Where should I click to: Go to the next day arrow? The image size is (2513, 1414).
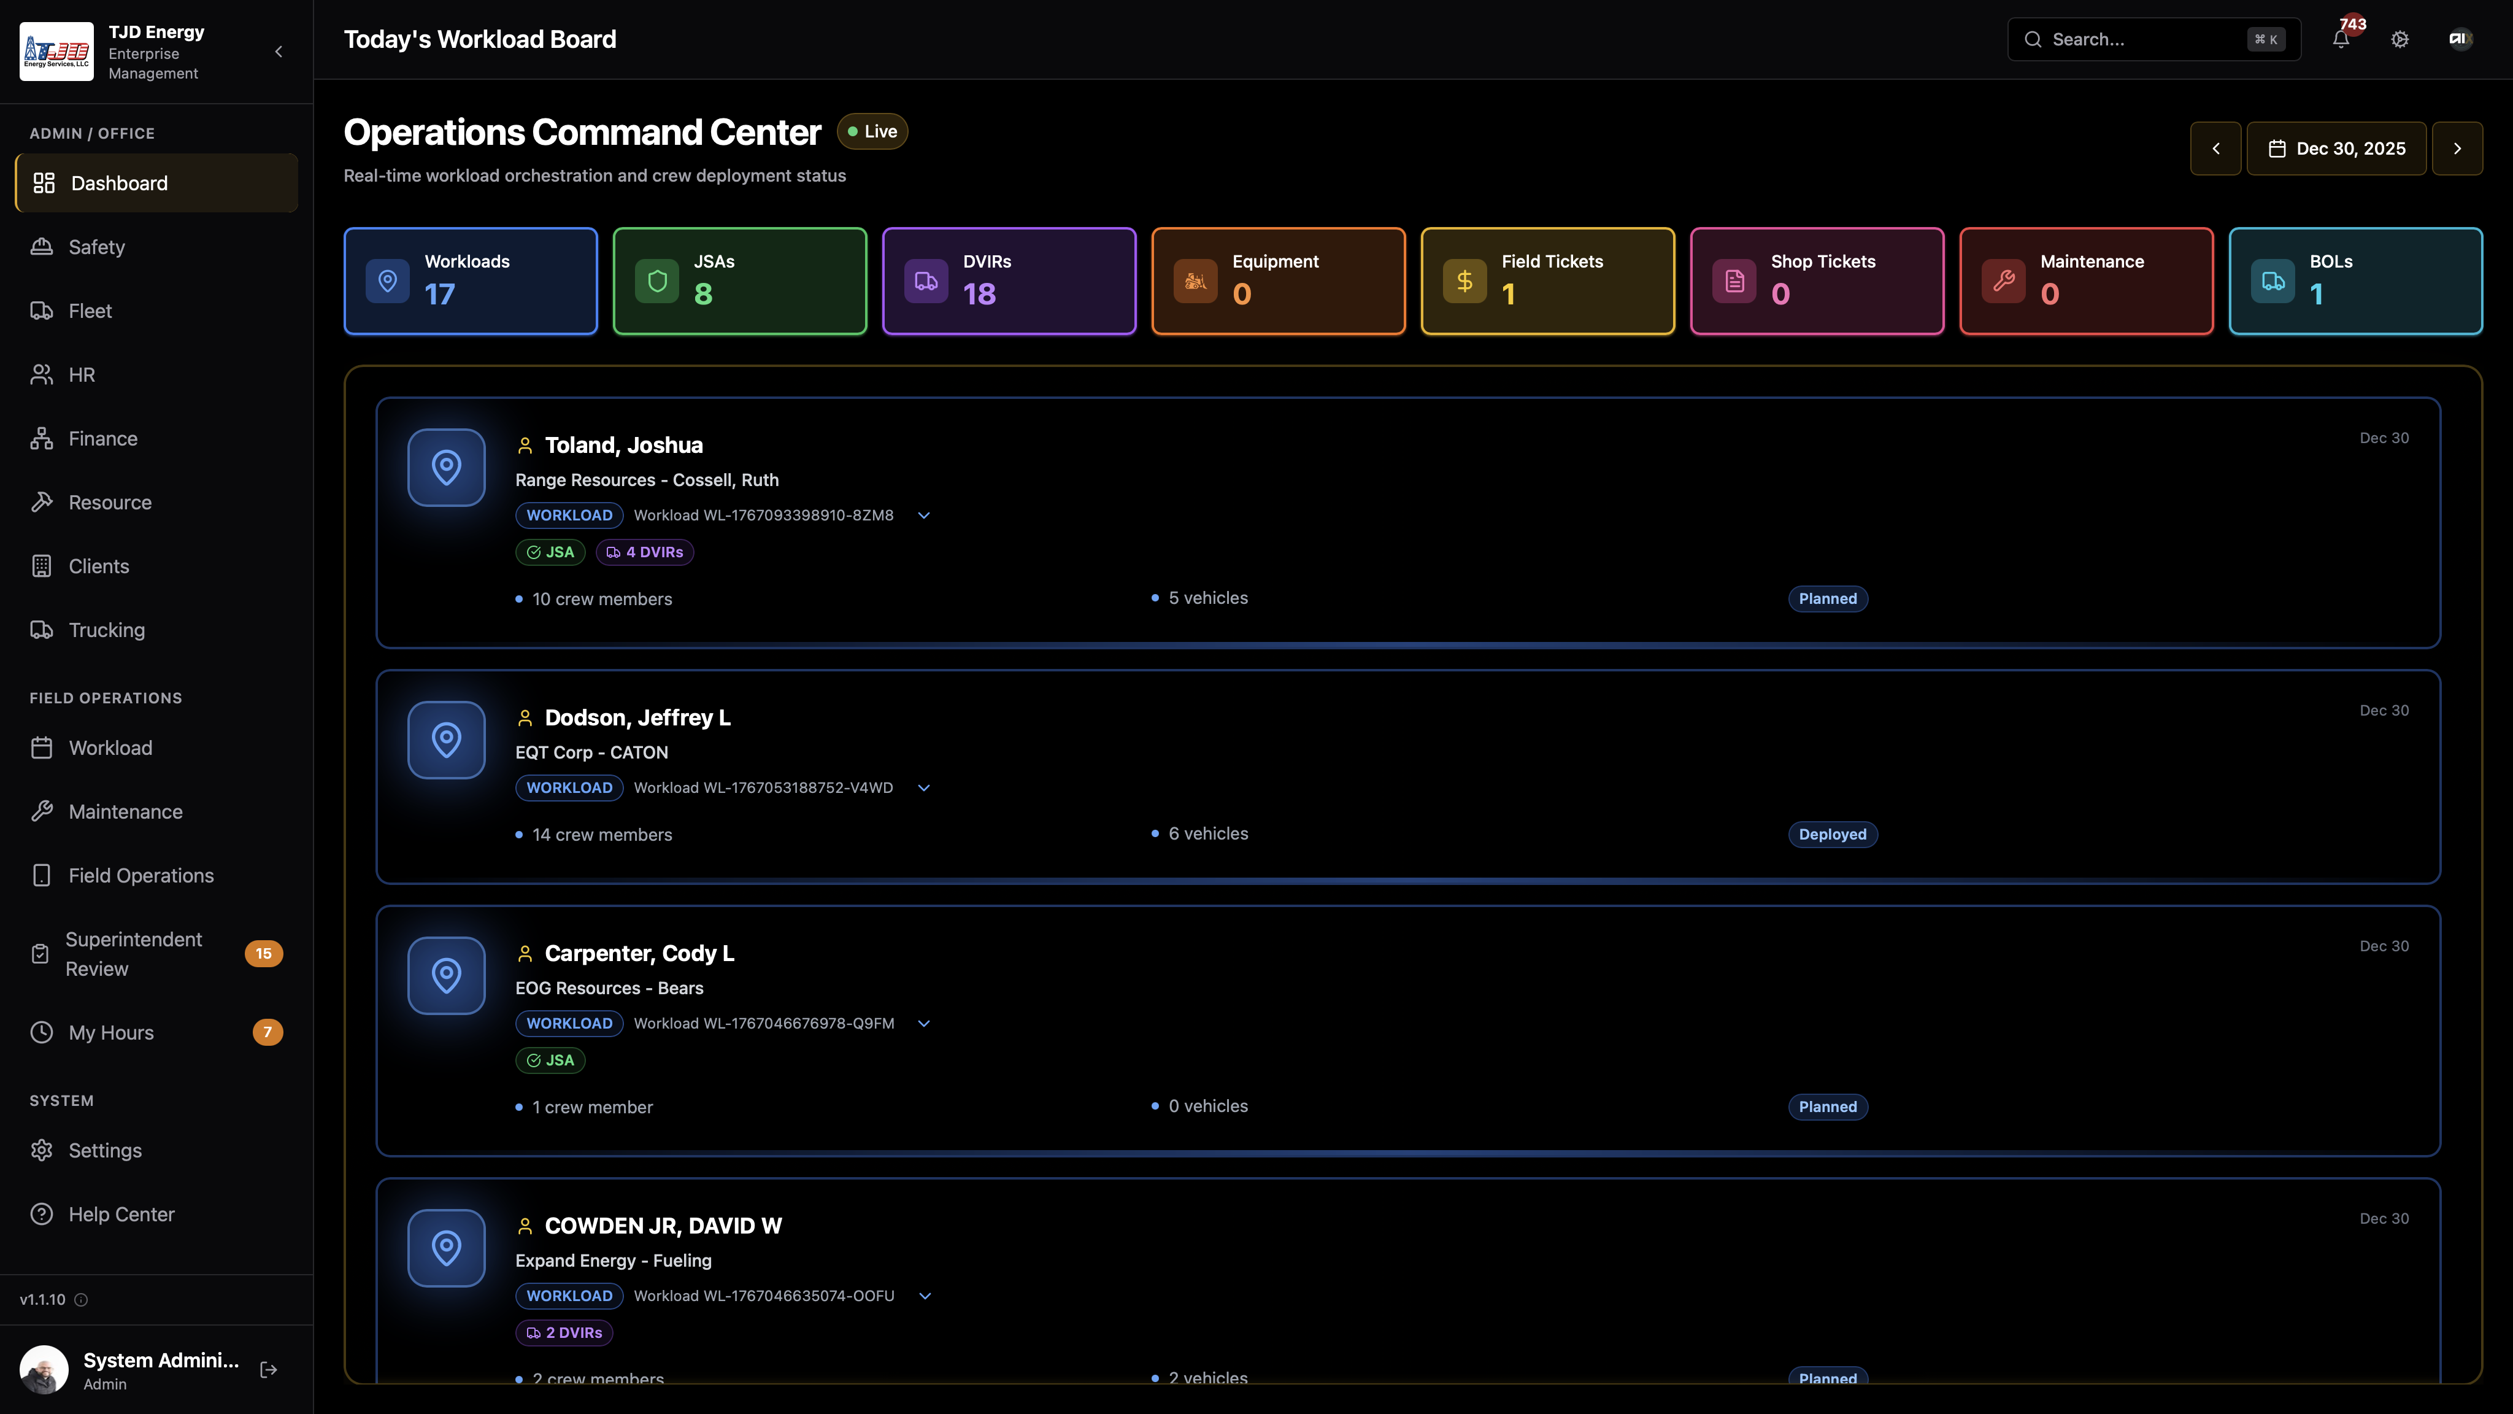2457,149
